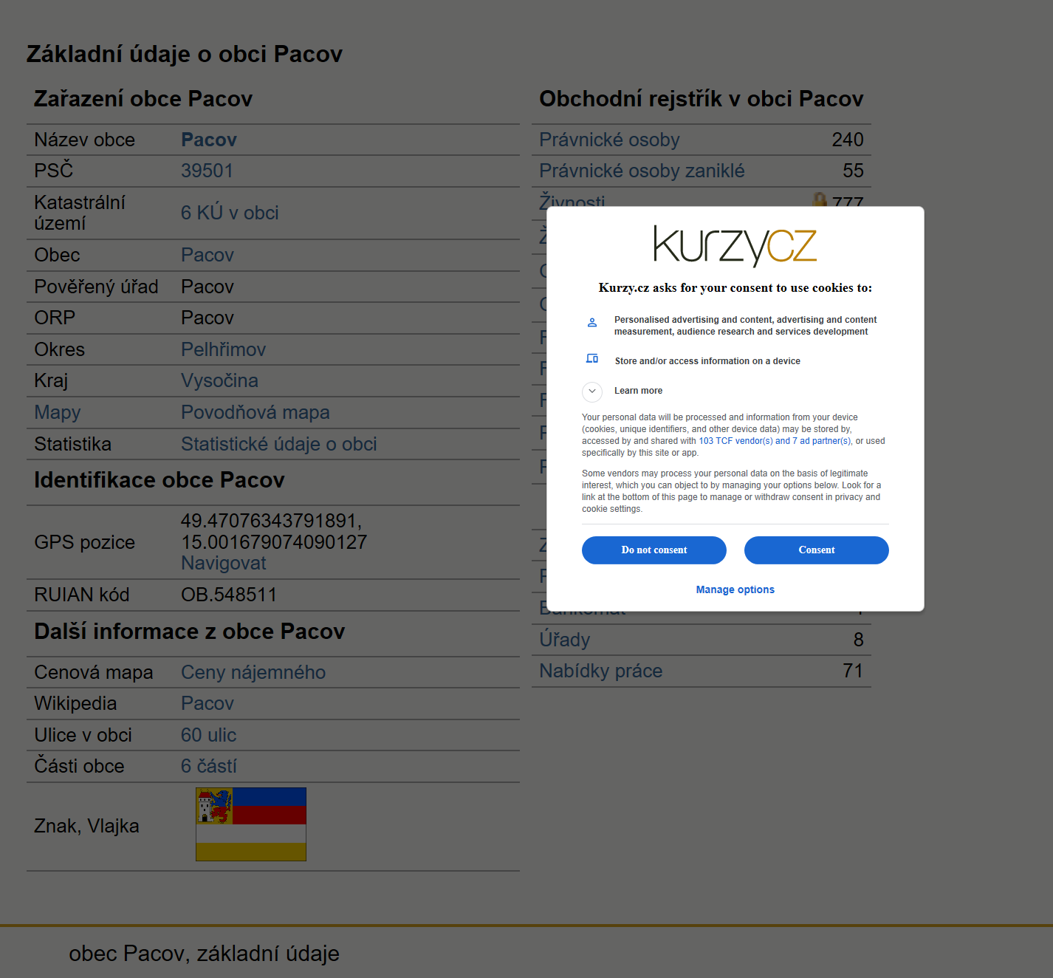The image size is (1053, 978).
Task: Click the RUIAN code OB.548511 text
Action: click(229, 595)
